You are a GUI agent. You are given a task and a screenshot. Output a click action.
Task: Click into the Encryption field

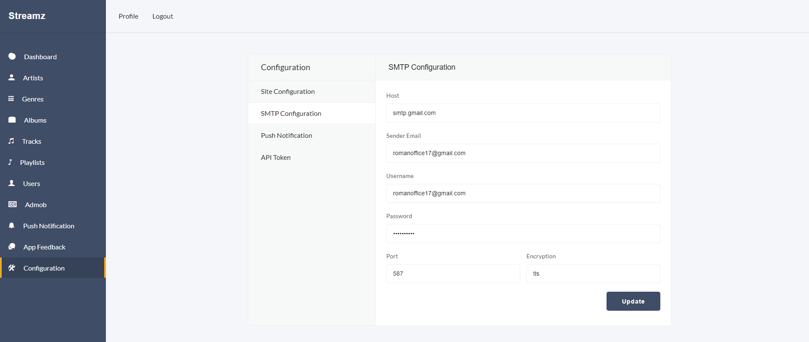coord(593,274)
